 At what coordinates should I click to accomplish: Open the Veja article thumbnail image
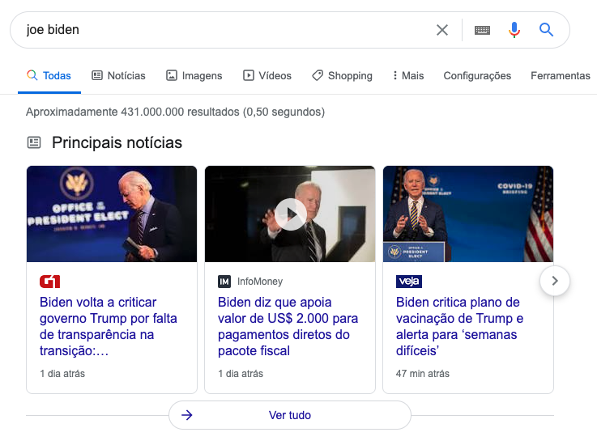pyautogui.click(x=468, y=214)
